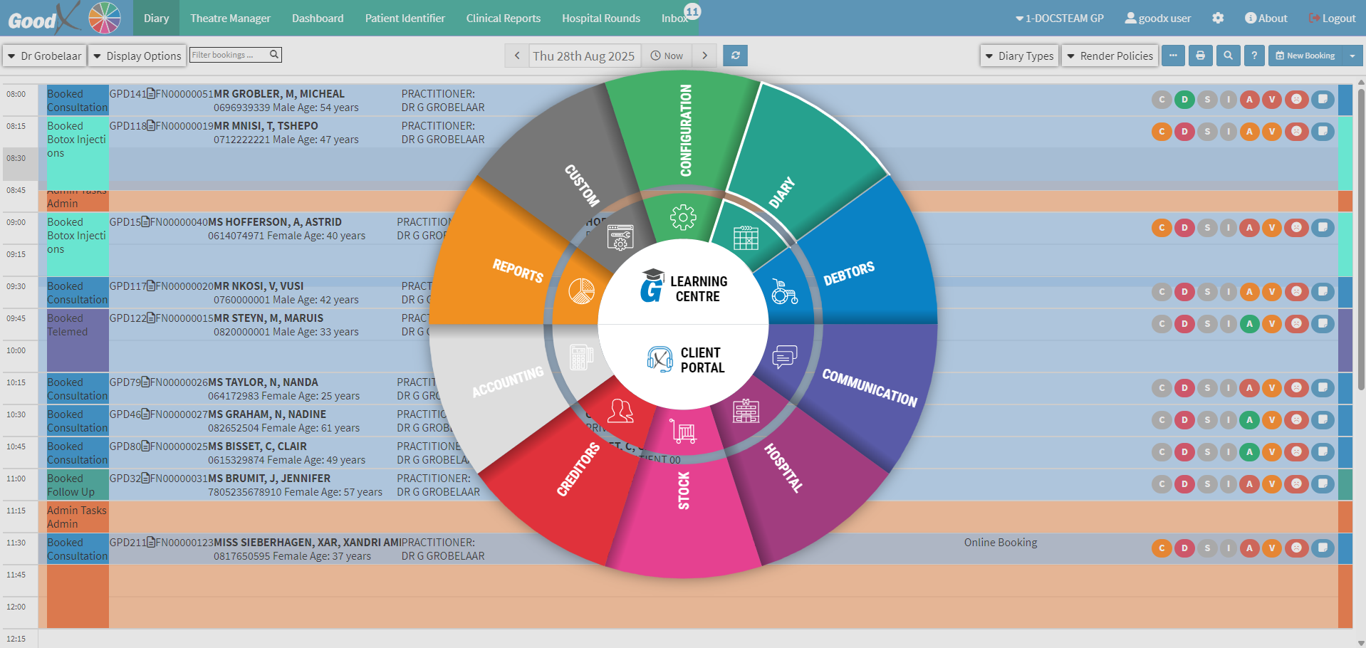This screenshot has width=1366, height=648.
Task: Expand the Diary Types dropdown
Action: 1019,56
